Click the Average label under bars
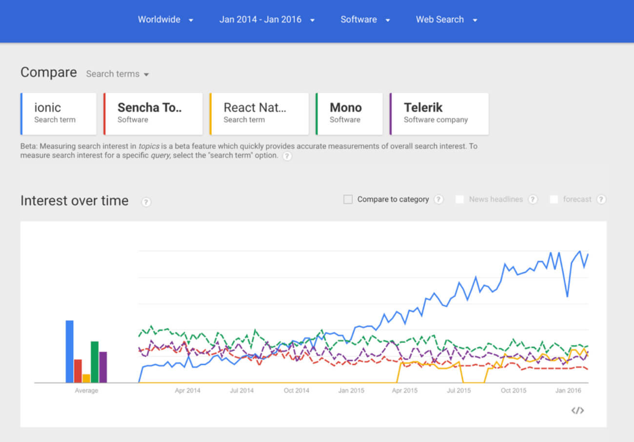The image size is (634, 442). [x=86, y=391]
